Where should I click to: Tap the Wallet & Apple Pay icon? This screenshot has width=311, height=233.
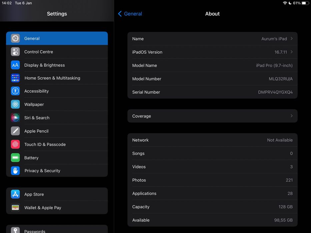pyautogui.click(x=15, y=207)
